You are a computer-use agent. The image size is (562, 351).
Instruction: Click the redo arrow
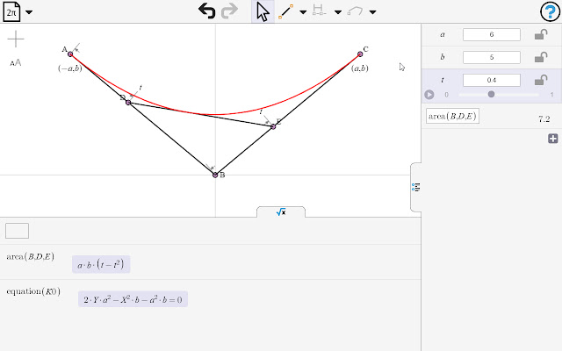pos(229,11)
